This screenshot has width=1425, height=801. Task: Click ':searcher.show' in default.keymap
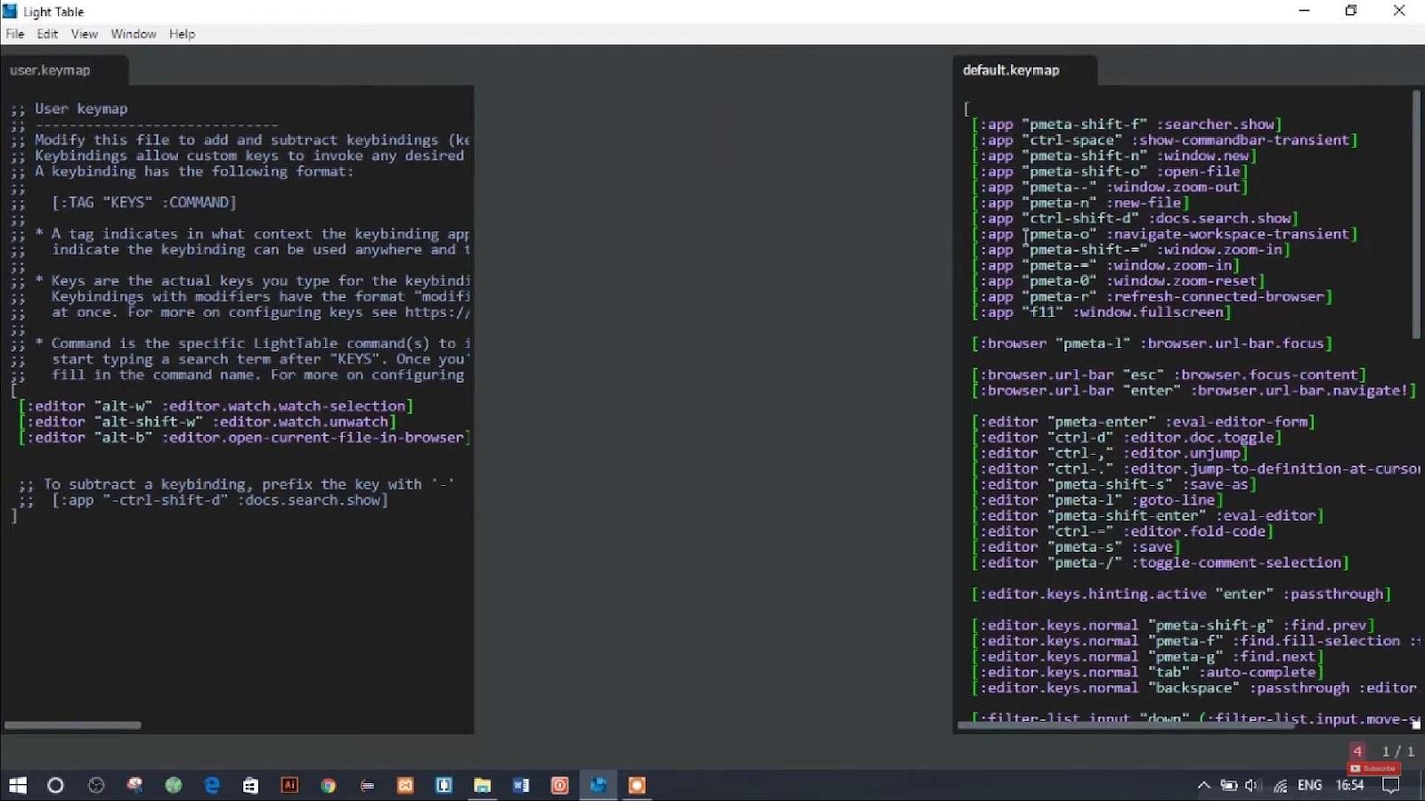[x=1216, y=125]
